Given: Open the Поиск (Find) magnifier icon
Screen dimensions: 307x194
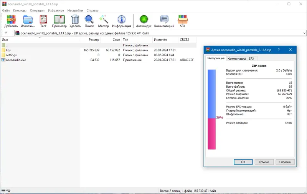Looking at the screenshot, I should click(89, 21).
